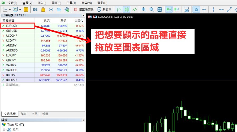Select the crosshair tool
The image size is (237, 132).
coord(204,10)
